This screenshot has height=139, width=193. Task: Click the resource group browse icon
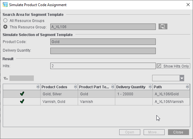(163, 27)
